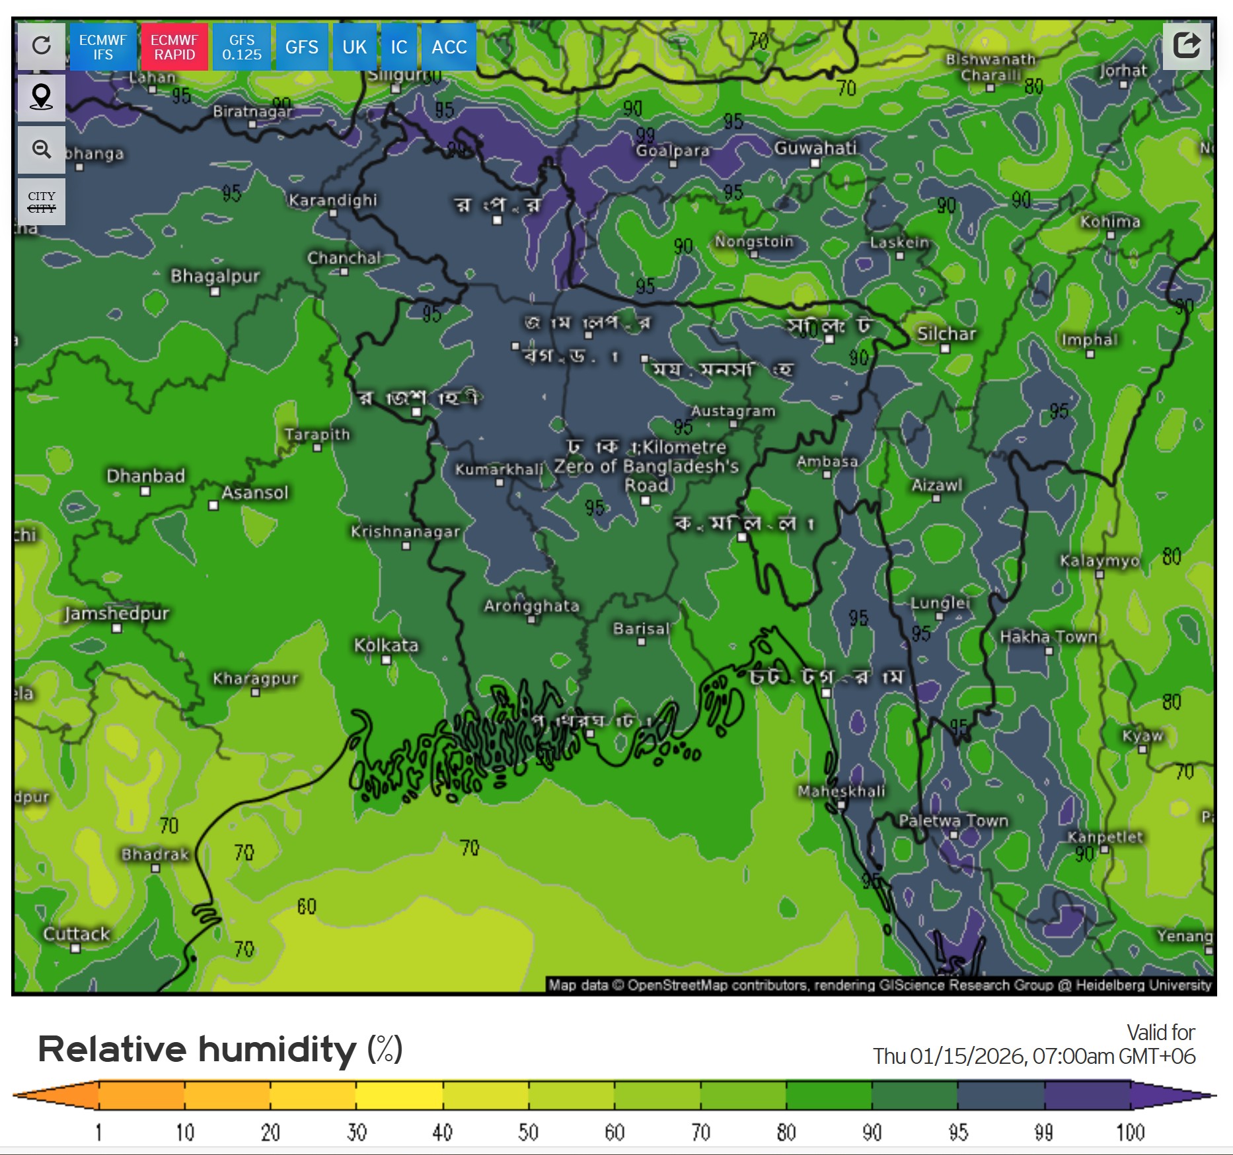Click the OpenStreetMap attribution text
Image resolution: width=1233 pixels, height=1155 pixels.
pos(879,985)
